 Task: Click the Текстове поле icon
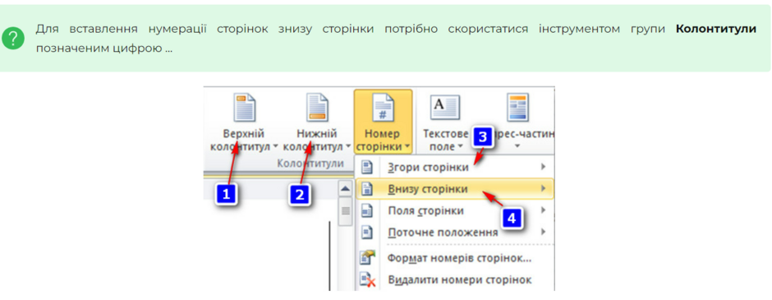tap(445, 108)
